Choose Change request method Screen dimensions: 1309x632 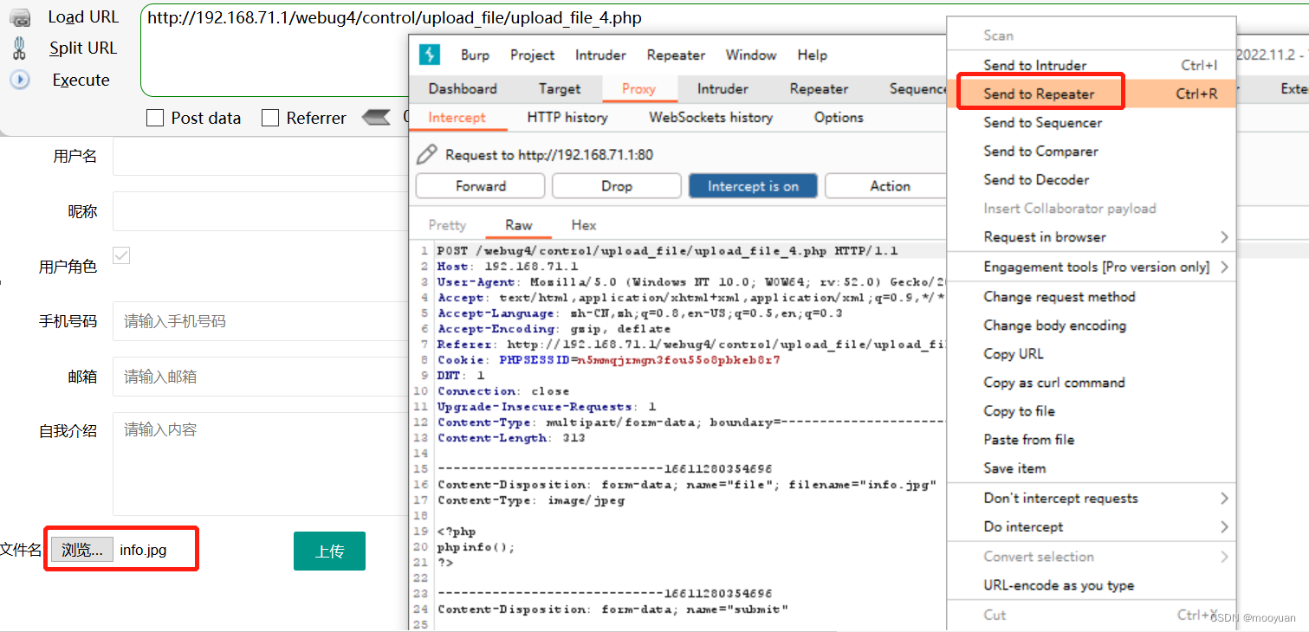tap(1092, 296)
